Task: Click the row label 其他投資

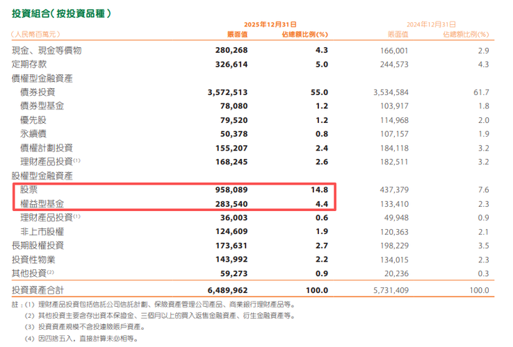Action: (28, 273)
